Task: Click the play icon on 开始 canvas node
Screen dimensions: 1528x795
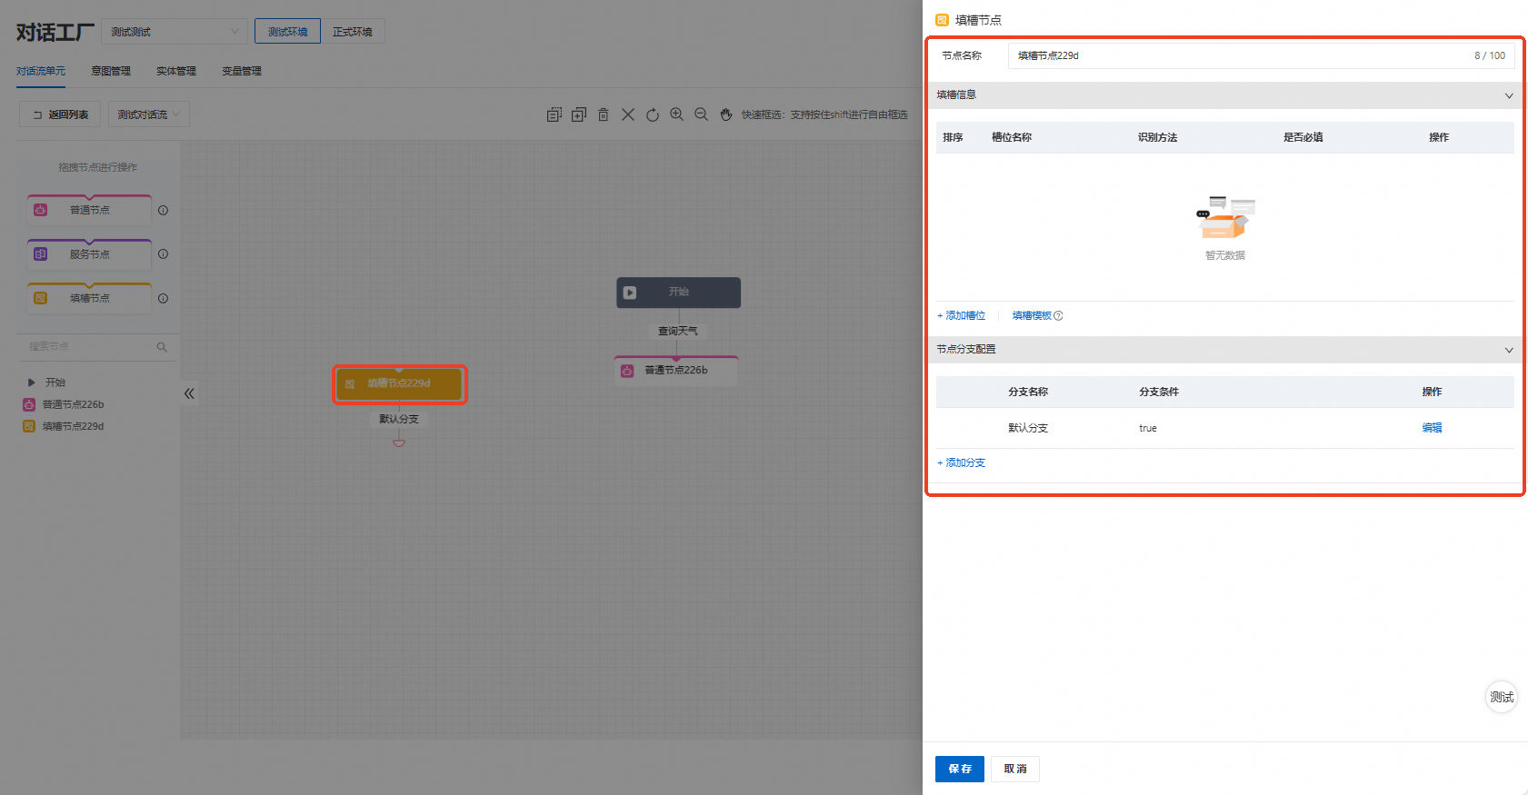Action: coord(630,293)
